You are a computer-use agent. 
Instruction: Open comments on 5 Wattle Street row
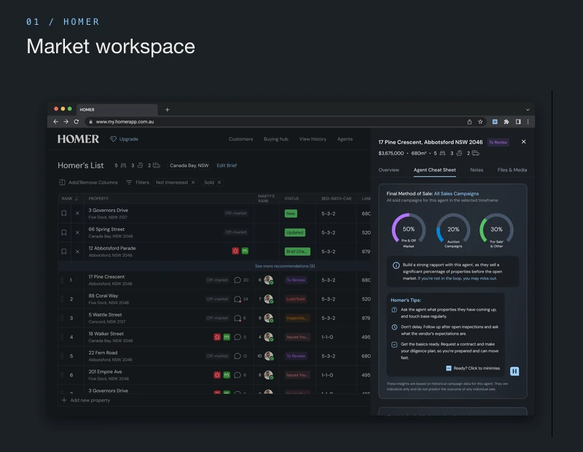[238, 318]
